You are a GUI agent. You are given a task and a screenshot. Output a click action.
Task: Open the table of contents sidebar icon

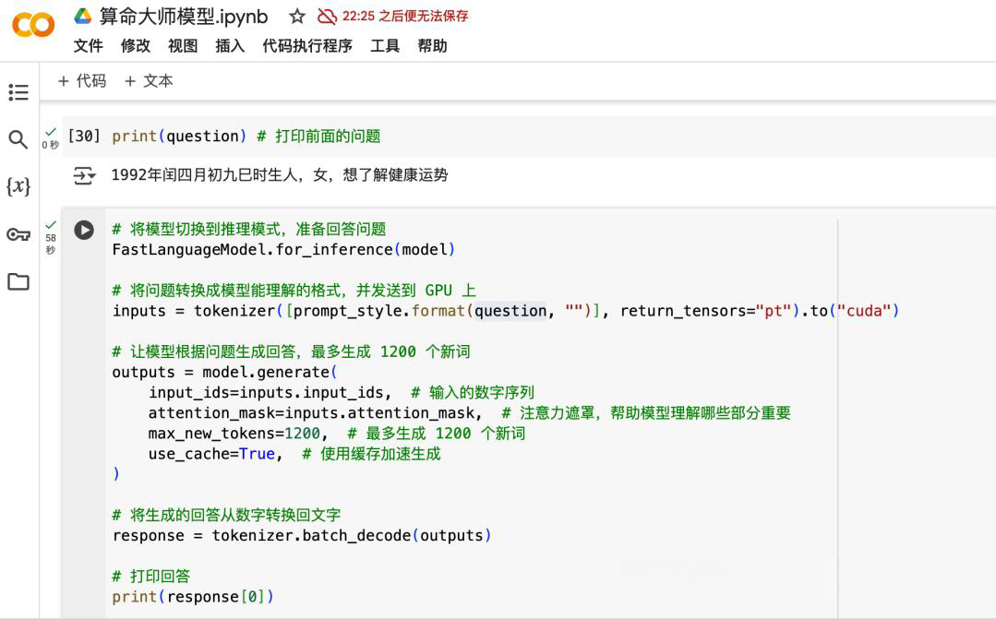[18, 92]
